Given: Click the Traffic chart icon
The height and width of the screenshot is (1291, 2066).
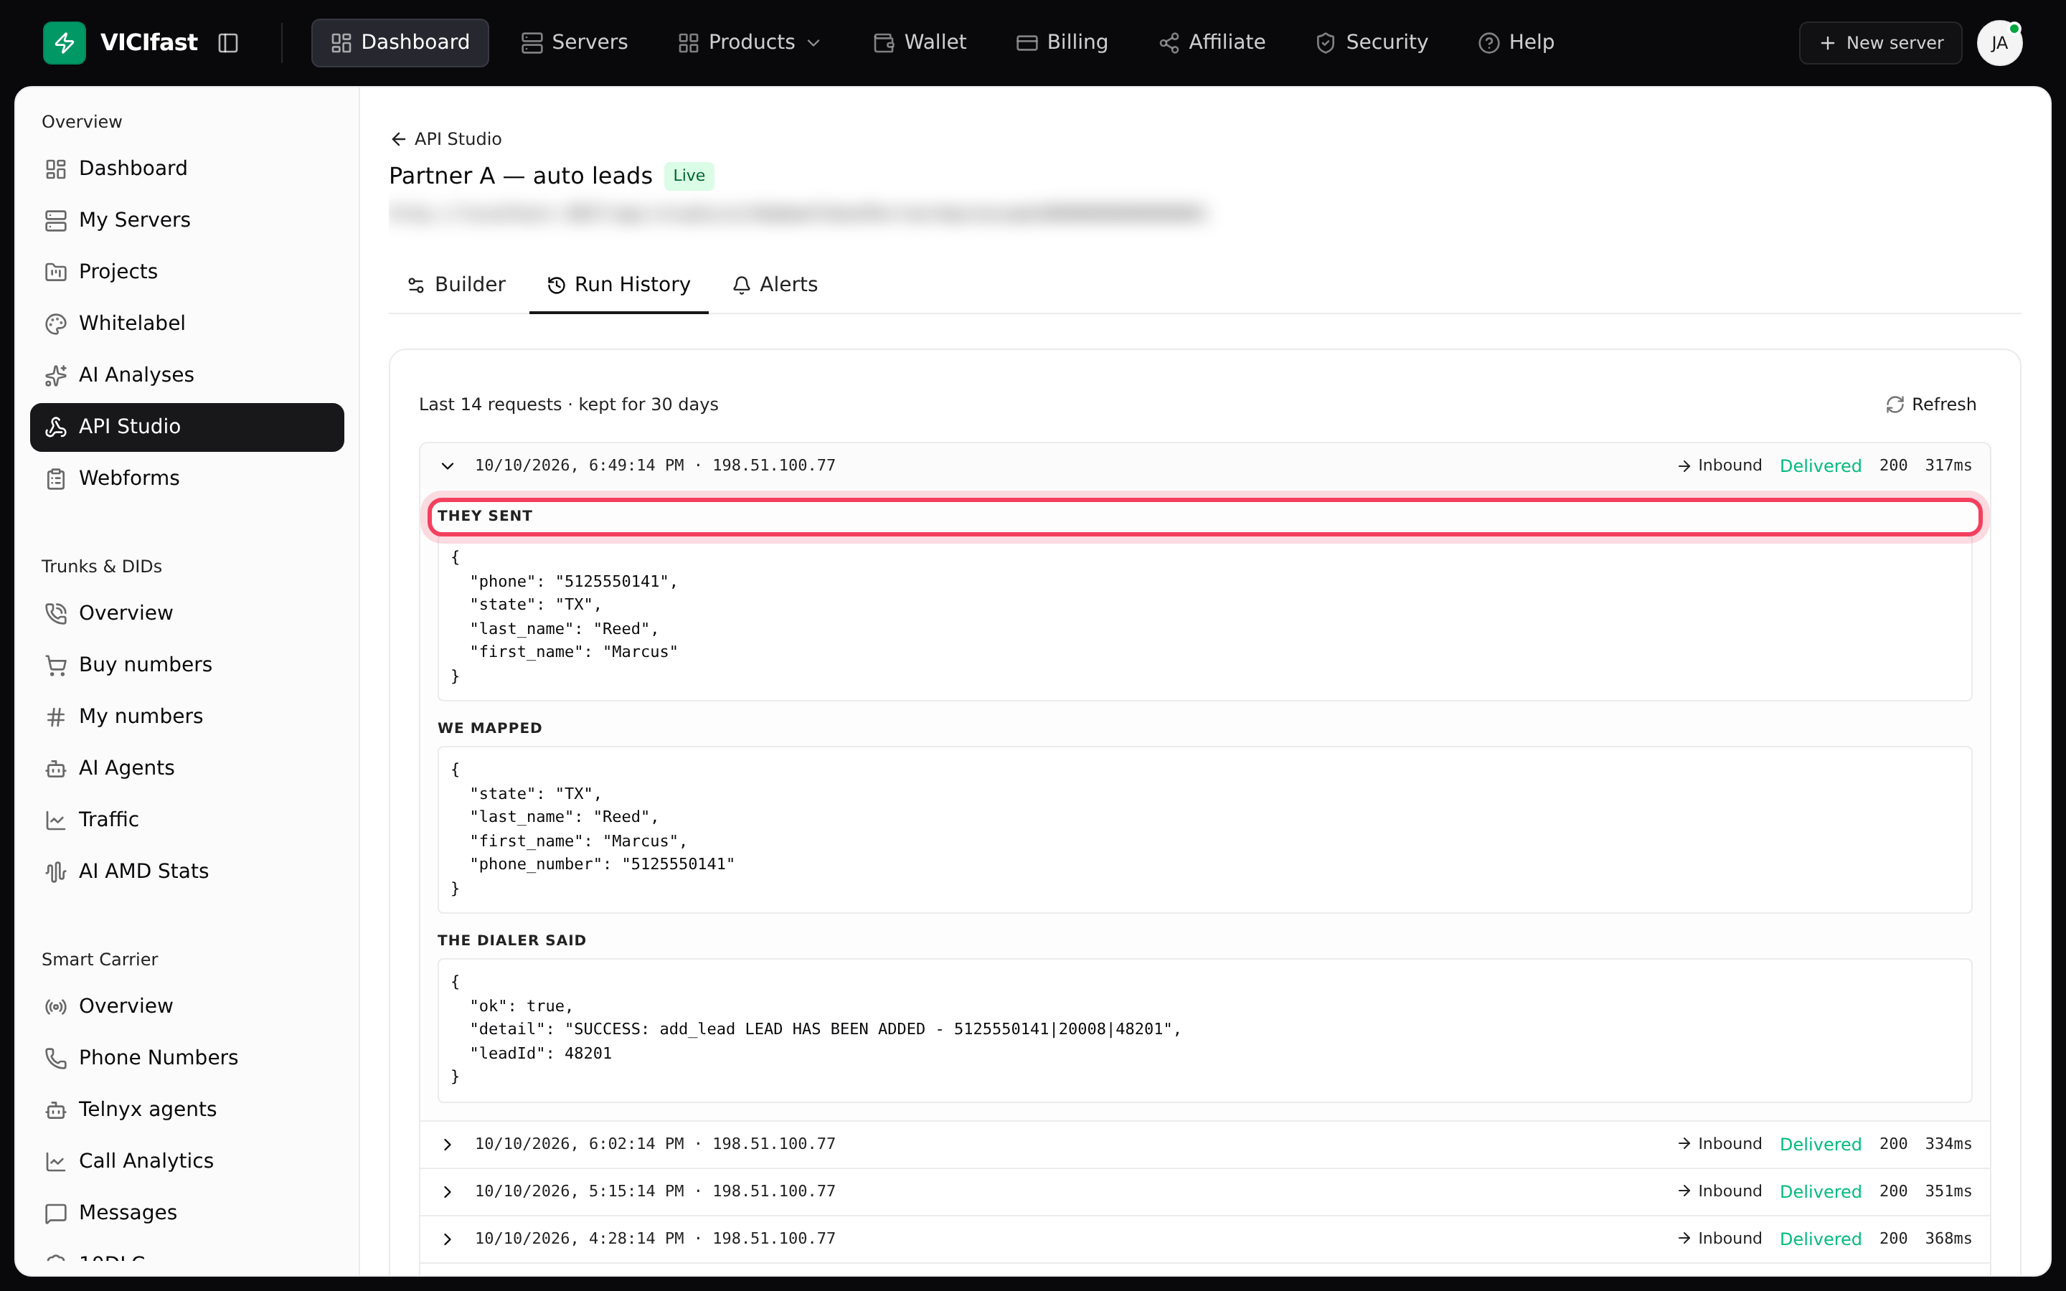Looking at the screenshot, I should coord(55,820).
